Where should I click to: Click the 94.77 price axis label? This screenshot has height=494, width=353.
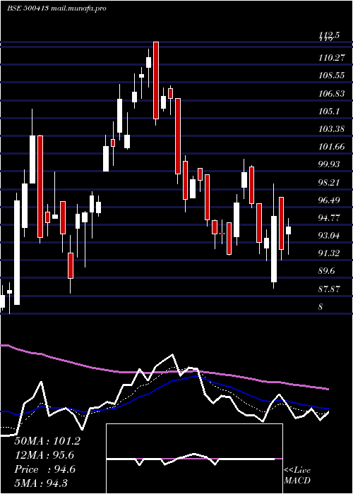[329, 217]
